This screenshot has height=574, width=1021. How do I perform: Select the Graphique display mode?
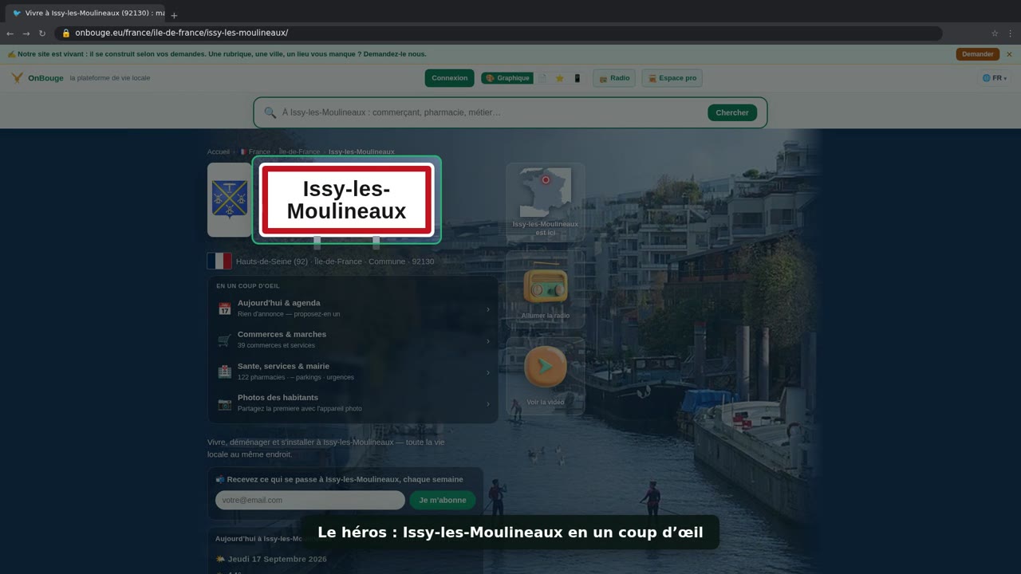click(507, 78)
